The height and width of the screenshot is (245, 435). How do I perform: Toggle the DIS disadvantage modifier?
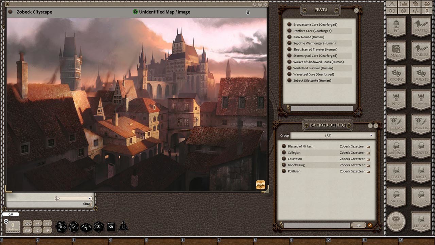click(x=27, y=230)
